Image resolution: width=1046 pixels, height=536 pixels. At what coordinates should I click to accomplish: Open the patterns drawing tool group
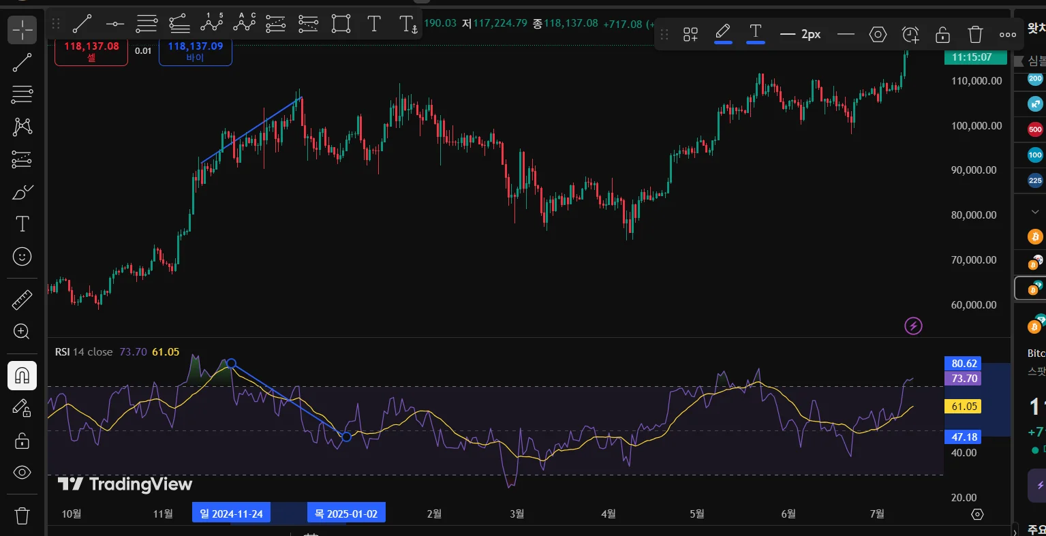point(22,127)
